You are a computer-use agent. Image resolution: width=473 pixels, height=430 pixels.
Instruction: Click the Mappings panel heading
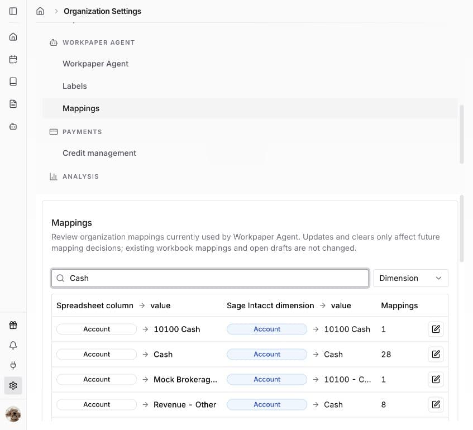71,223
